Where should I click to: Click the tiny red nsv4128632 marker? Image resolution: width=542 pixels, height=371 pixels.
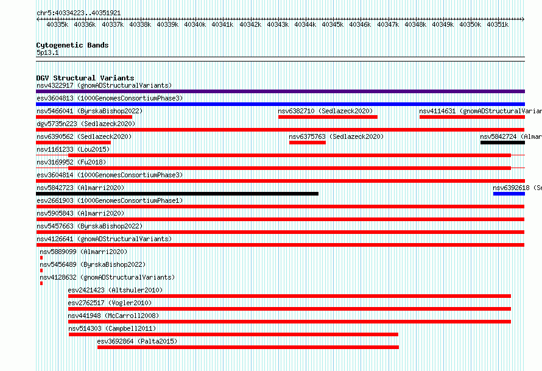(41, 283)
